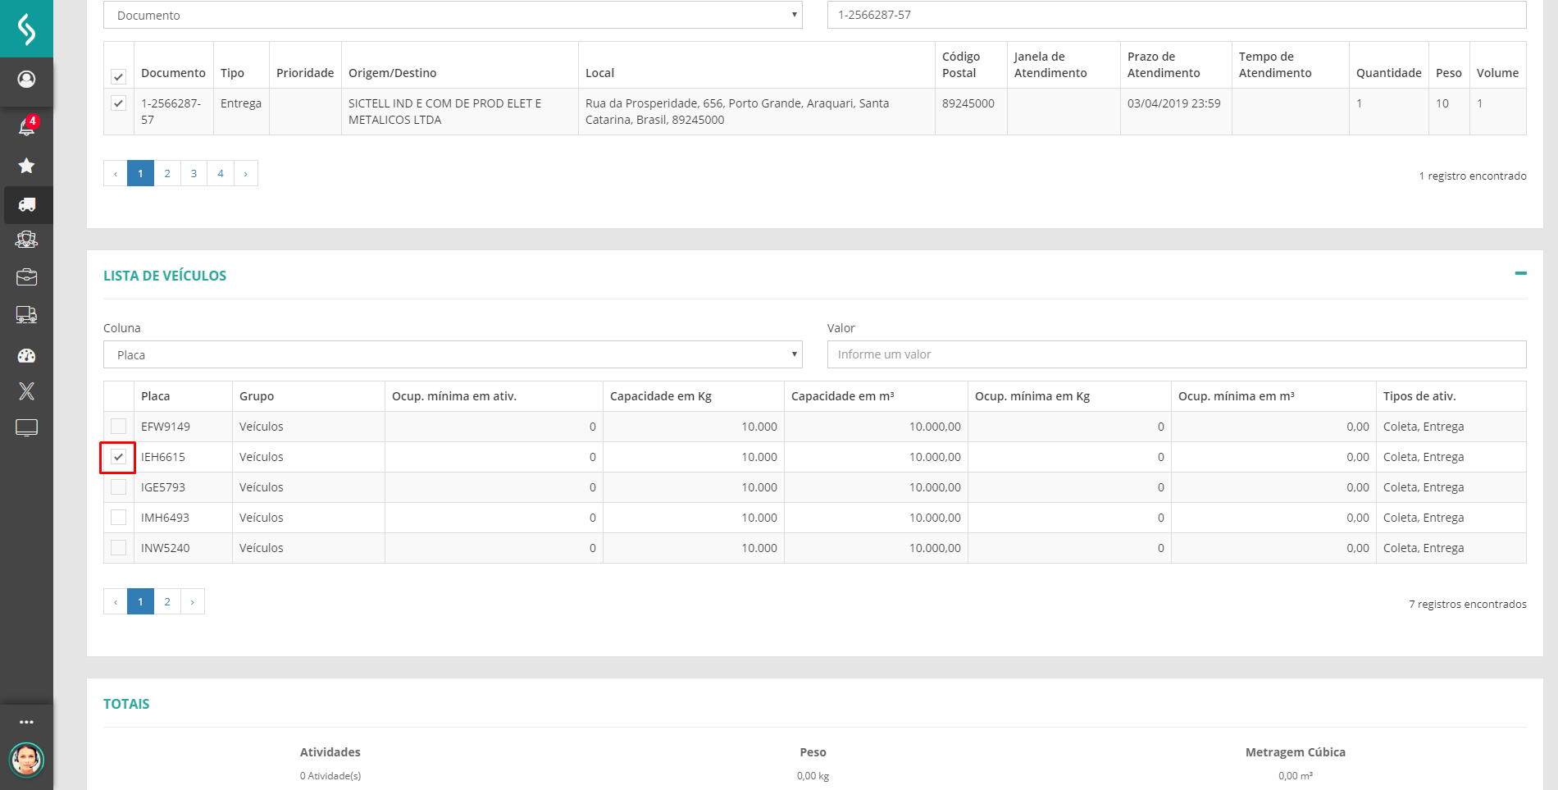Open the monitor screen icon in sidebar
Image resolution: width=1558 pixels, height=790 pixels.
pos(26,427)
